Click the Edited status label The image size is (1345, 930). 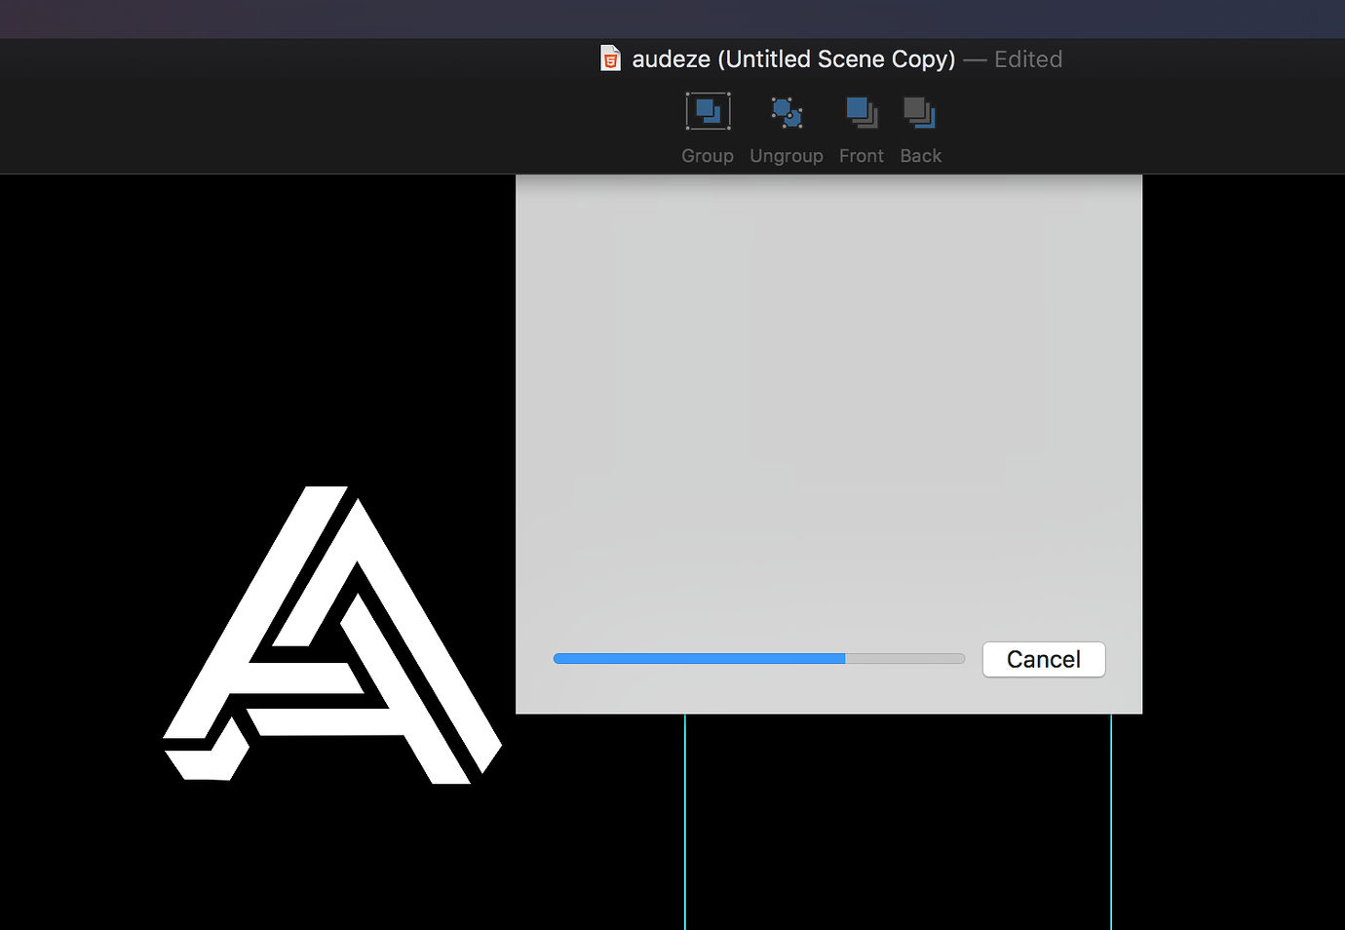click(1028, 59)
